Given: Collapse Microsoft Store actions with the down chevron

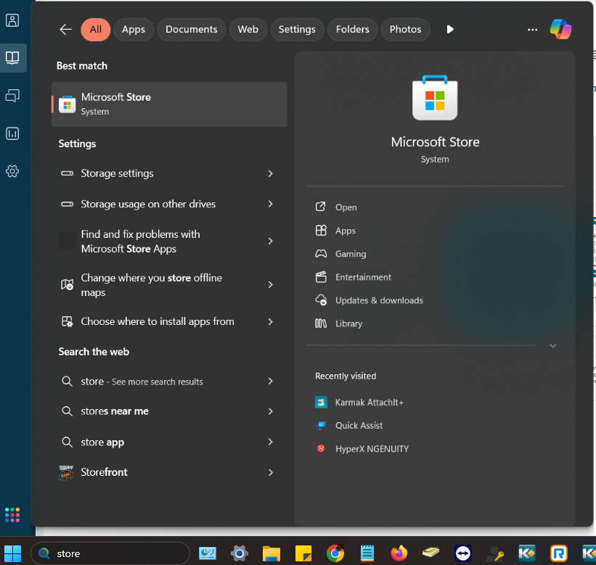Looking at the screenshot, I should click(x=553, y=345).
